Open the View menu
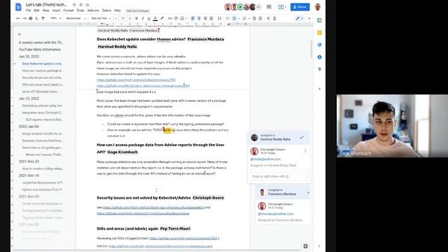This screenshot has height=252, width=448. point(45,10)
